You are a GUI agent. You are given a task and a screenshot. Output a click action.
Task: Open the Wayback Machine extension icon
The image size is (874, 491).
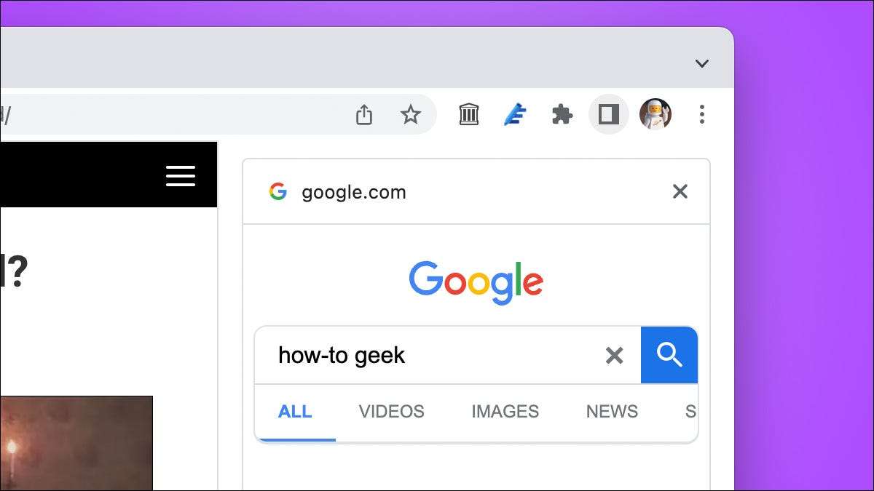point(469,114)
